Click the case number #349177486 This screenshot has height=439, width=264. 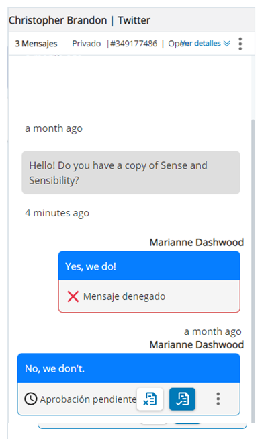(134, 44)
